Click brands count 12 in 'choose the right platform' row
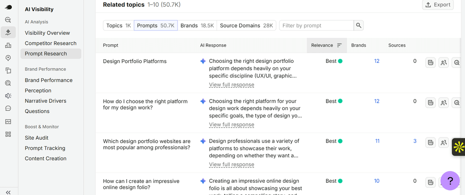Image resolution: width=465 pixels, height=195 pixels. tap(376, 101)
